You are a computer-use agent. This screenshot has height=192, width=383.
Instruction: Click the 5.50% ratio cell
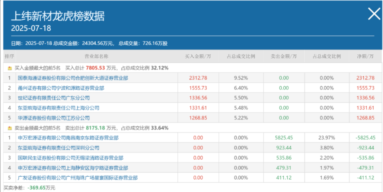[x=241, y=98]
